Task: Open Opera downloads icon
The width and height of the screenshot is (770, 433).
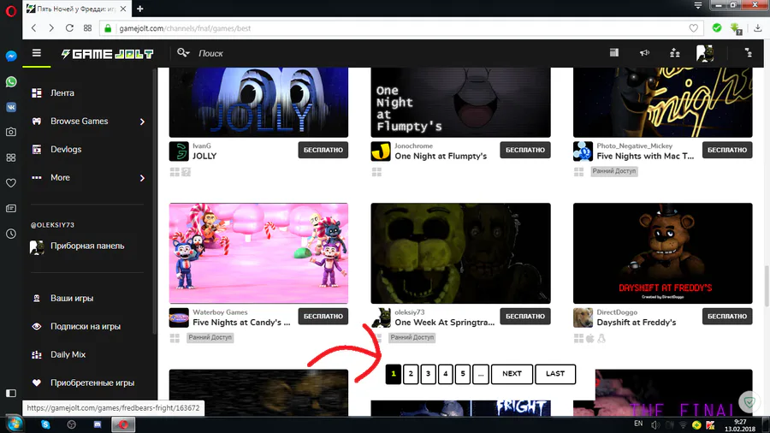Action: pyautogui.click(x=758, y=28)
